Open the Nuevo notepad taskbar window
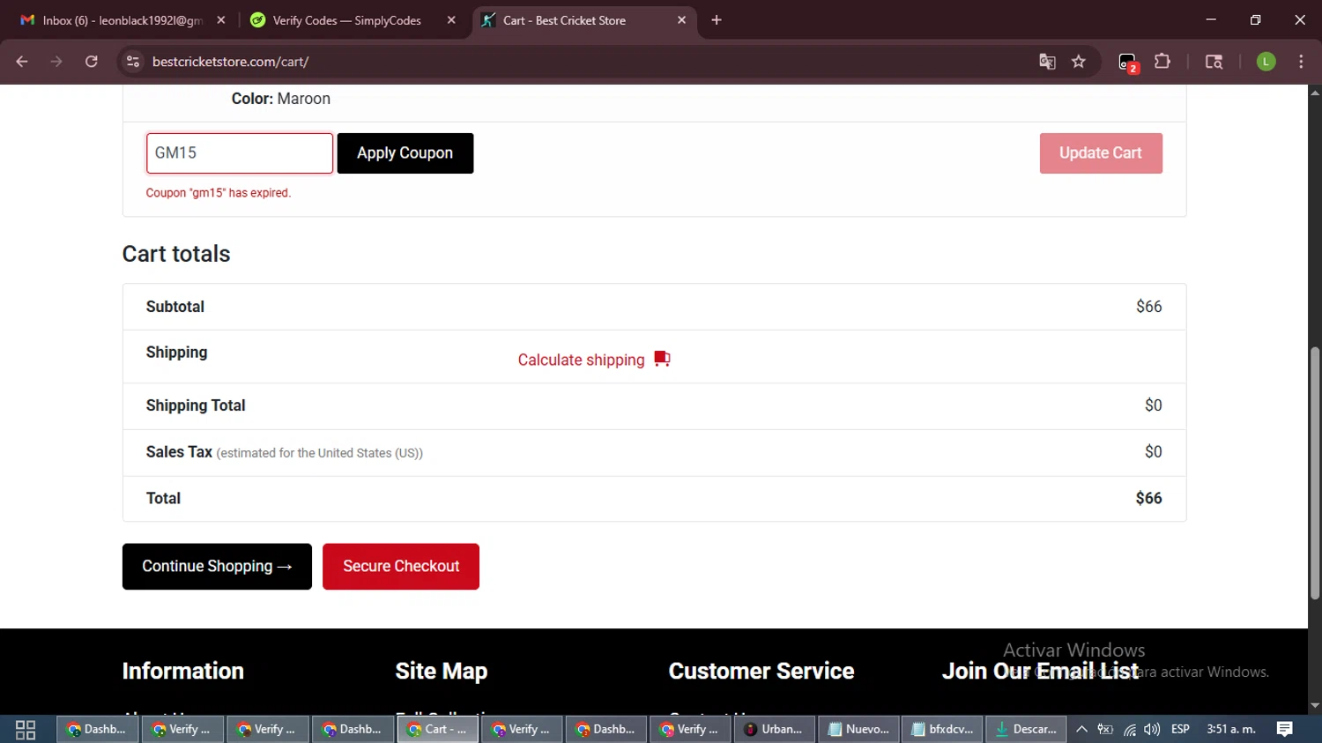 (x=858, y=730)
